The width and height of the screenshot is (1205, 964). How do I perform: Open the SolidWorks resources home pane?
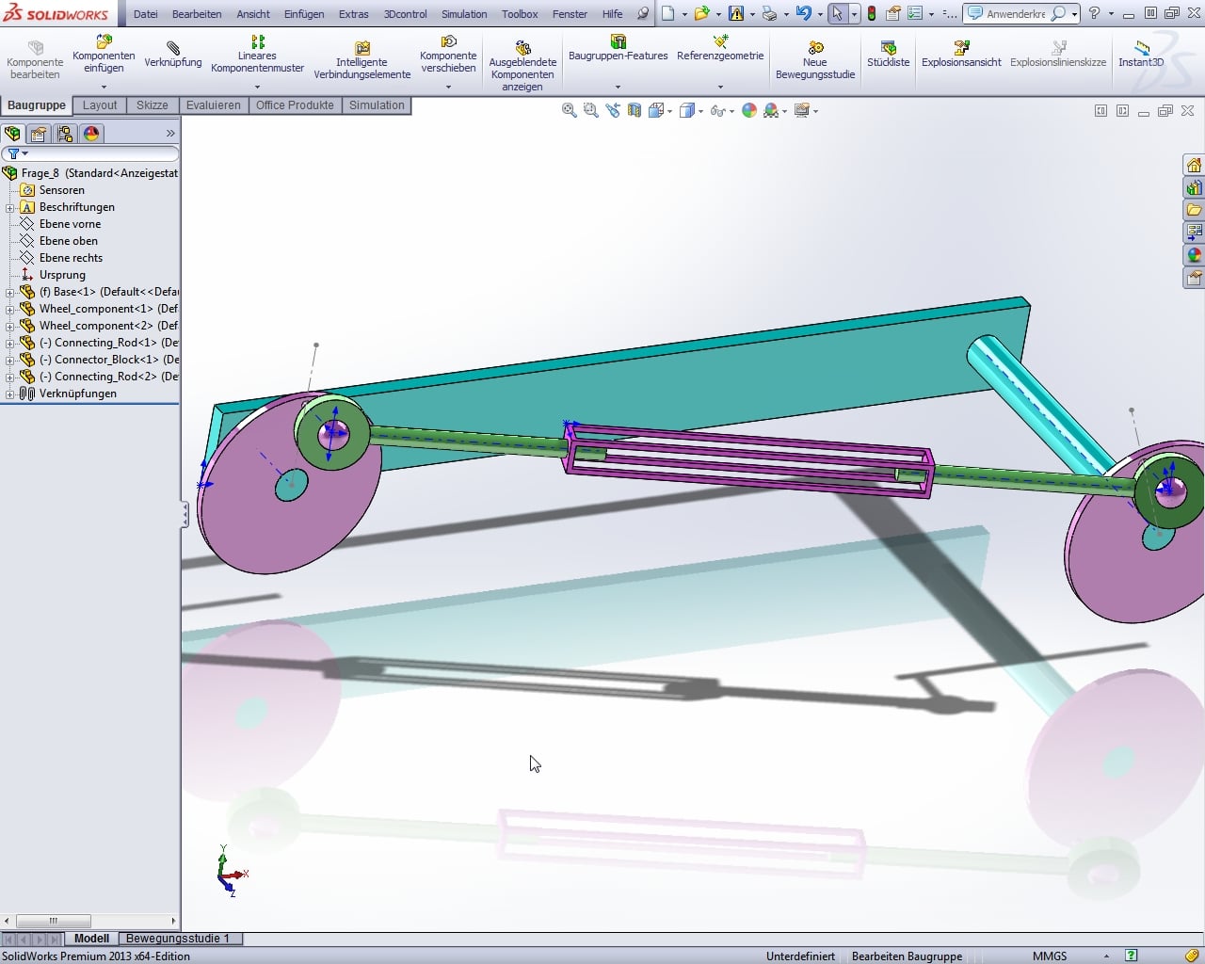coord(1194,166)
